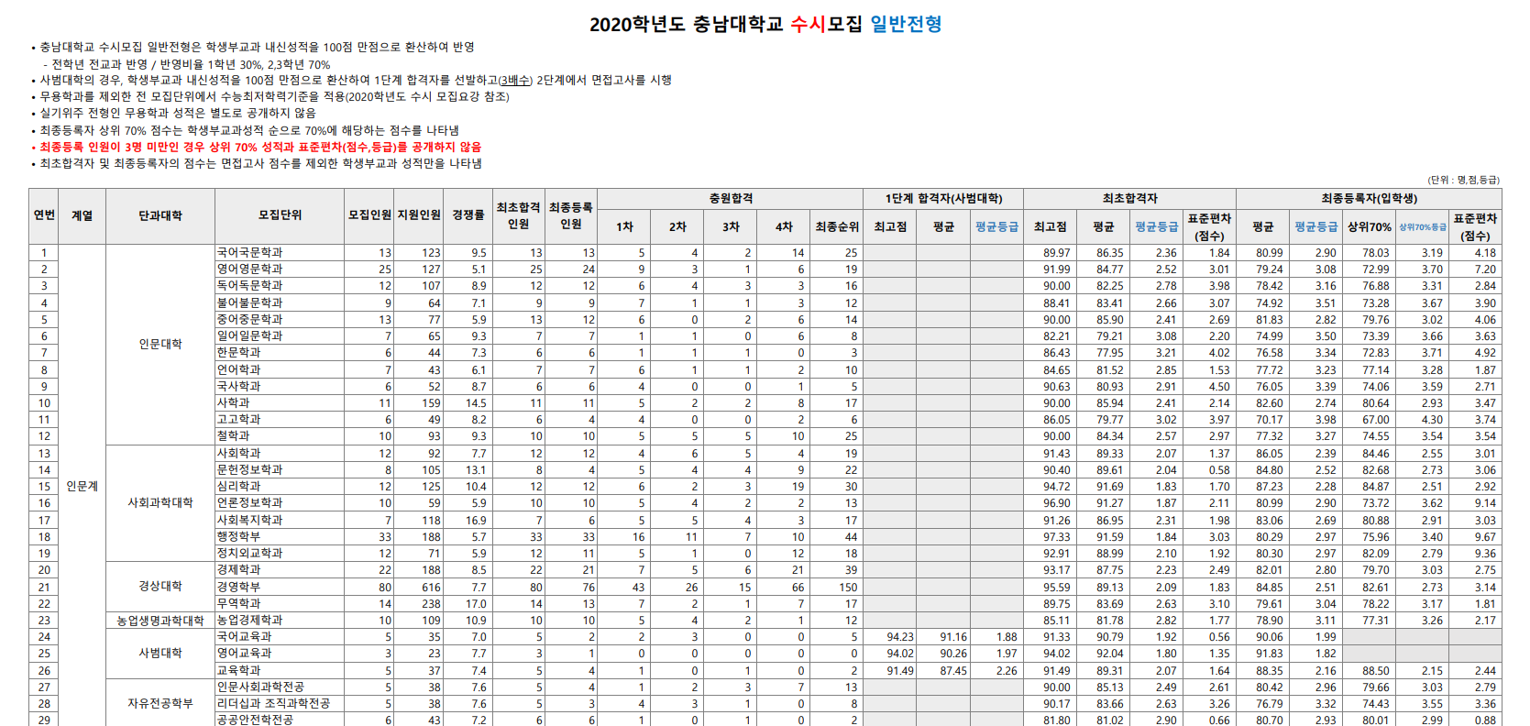The image size is (1530, 726).
Task: Click the '최초합격 인원' header cell
Action: 519,215
